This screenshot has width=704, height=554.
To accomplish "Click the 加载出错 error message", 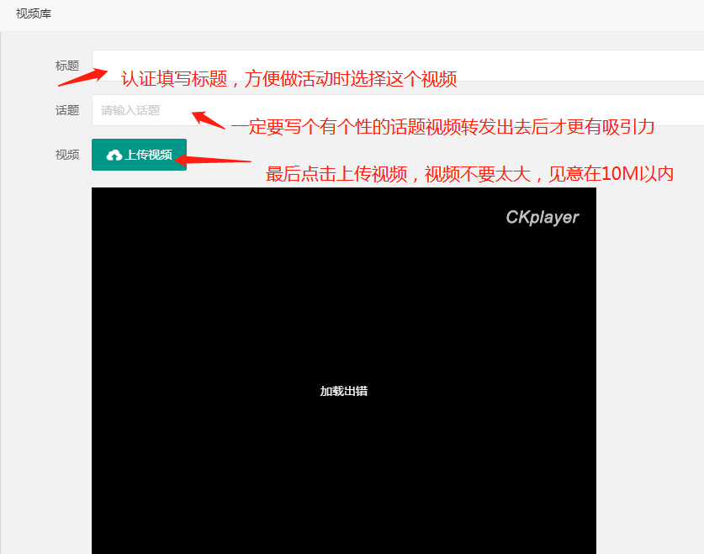I will tap(344, 391).
